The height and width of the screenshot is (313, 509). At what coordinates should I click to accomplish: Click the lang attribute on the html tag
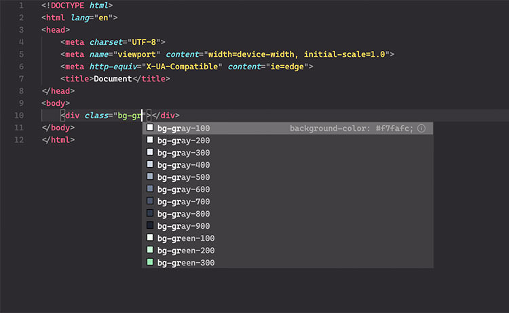80,18
